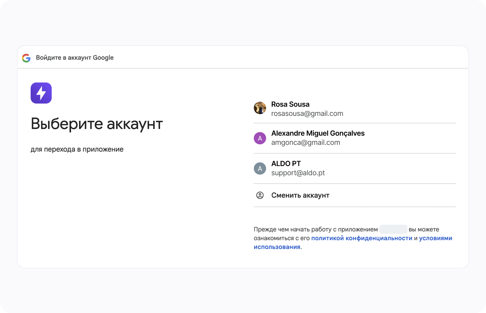Image resolution: width=486 pixels, height=313 pixels.
Task: Sign in with rosasousa@gmail.com email
Action: [307, 114]
